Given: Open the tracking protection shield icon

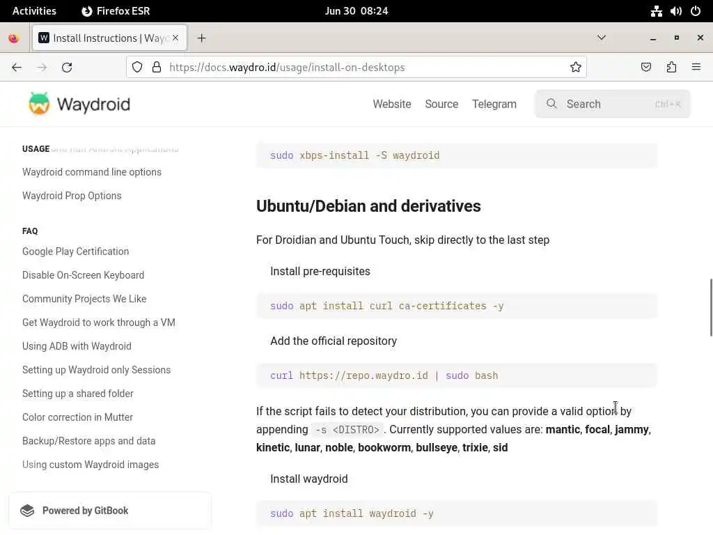Looking at the screenshot, I should click(137, 68).
